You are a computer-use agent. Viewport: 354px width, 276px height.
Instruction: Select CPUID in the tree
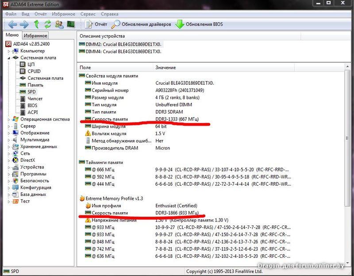click(x=34, y=71)
